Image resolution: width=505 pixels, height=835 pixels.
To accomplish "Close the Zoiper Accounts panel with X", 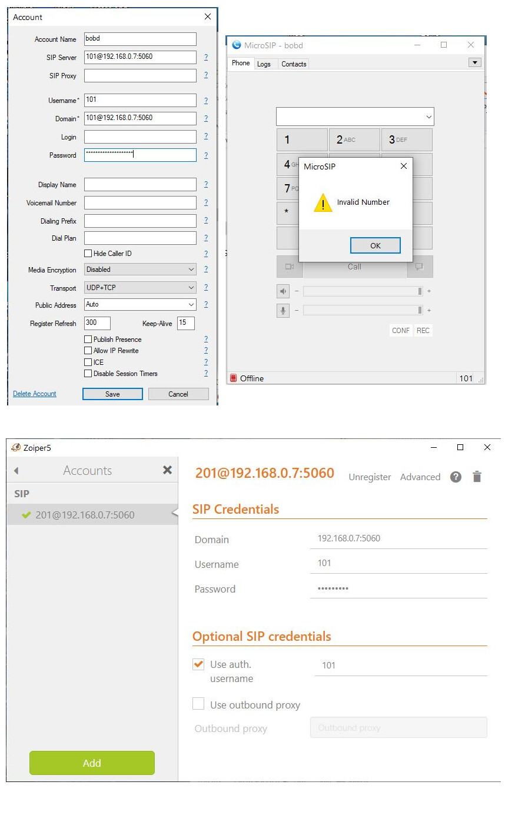I will tap(167, 470).
